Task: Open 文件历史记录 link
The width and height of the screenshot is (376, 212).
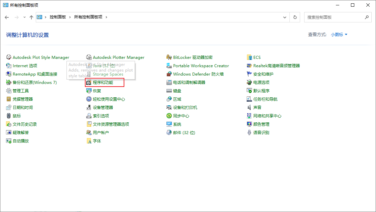Action: click(x=25, y=124)
